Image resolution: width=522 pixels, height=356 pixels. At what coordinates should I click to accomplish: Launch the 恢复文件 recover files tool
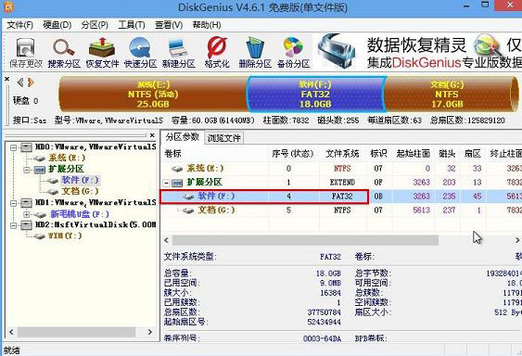[x=102, y=52]
